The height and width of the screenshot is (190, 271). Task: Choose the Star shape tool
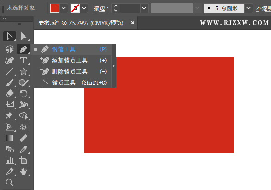click(x=24, y=71)
